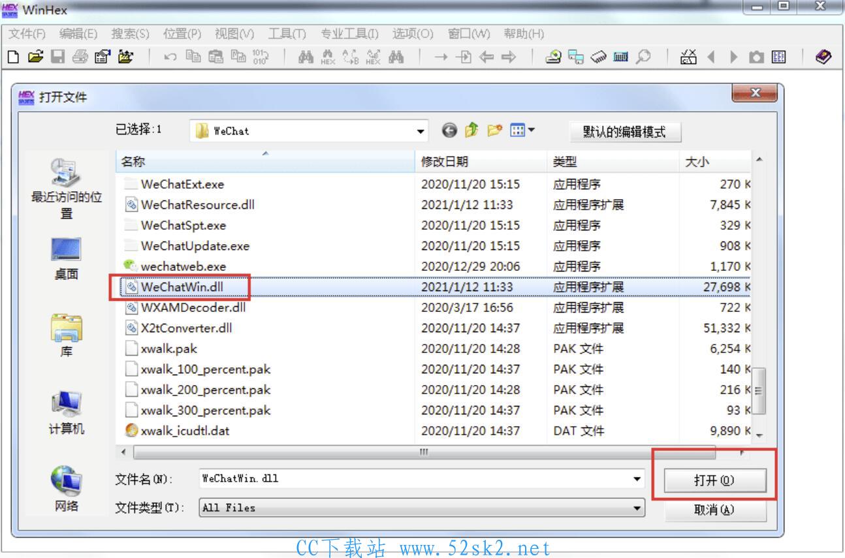
Task: Click the clone disk toolbar icon
Action: [x=576, y=57]
